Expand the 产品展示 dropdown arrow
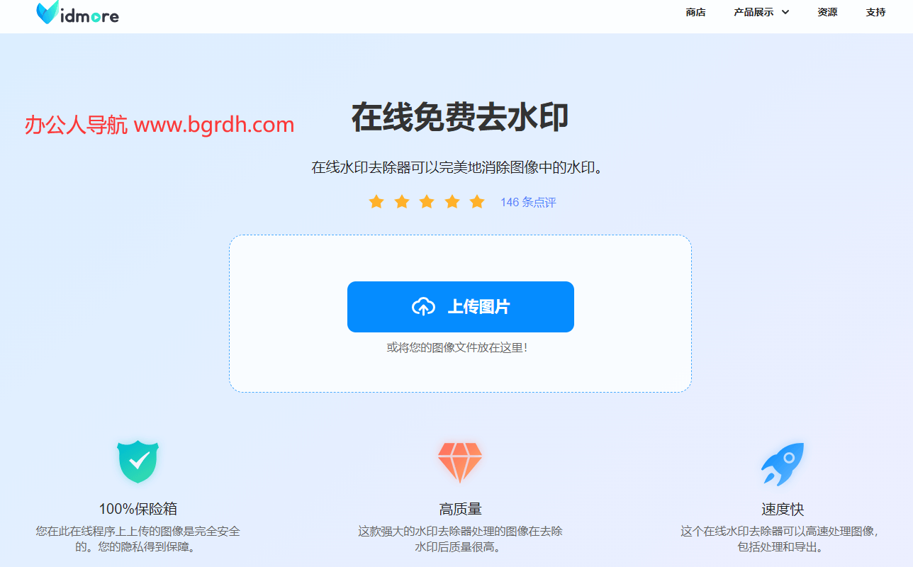Viewport: 913px width, 567px height. (785, 12)
